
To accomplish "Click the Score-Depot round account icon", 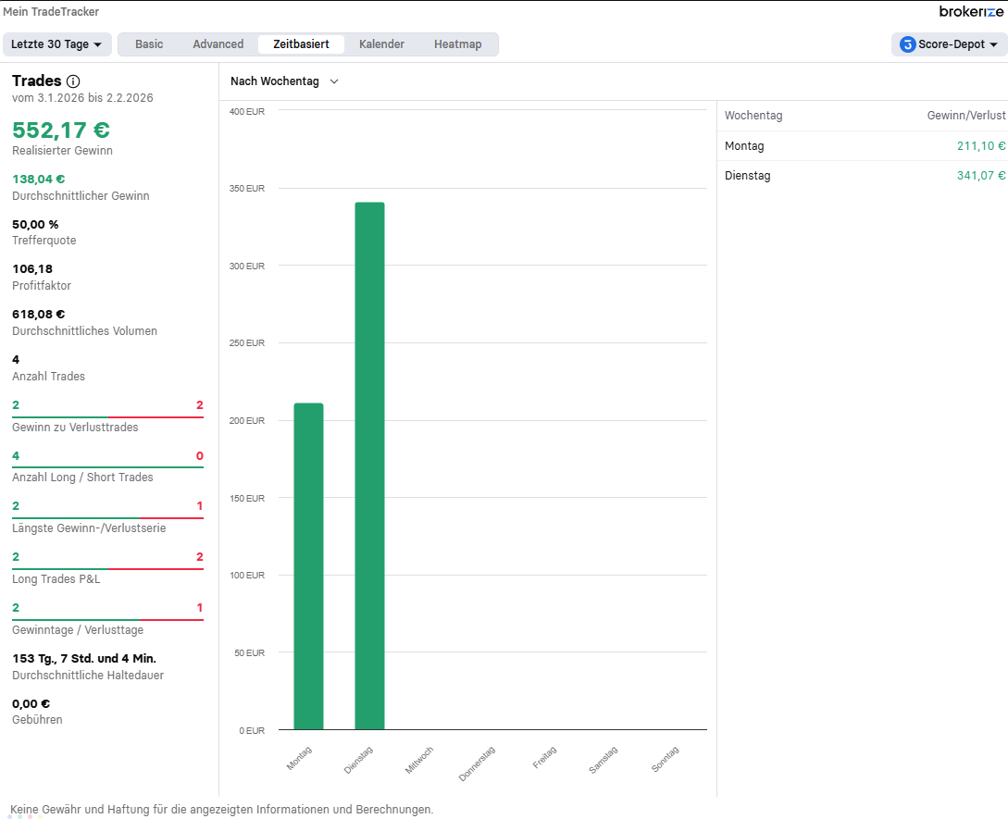I will 907,44.
